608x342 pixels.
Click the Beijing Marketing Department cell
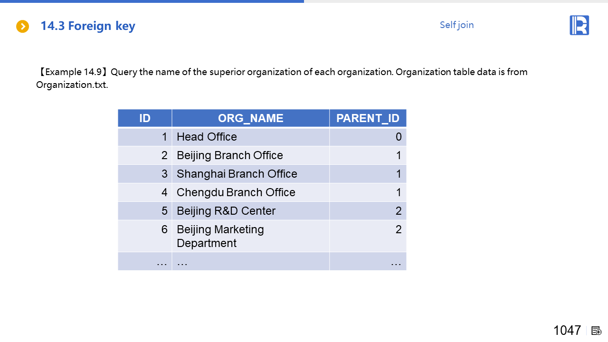click(220, 236)
